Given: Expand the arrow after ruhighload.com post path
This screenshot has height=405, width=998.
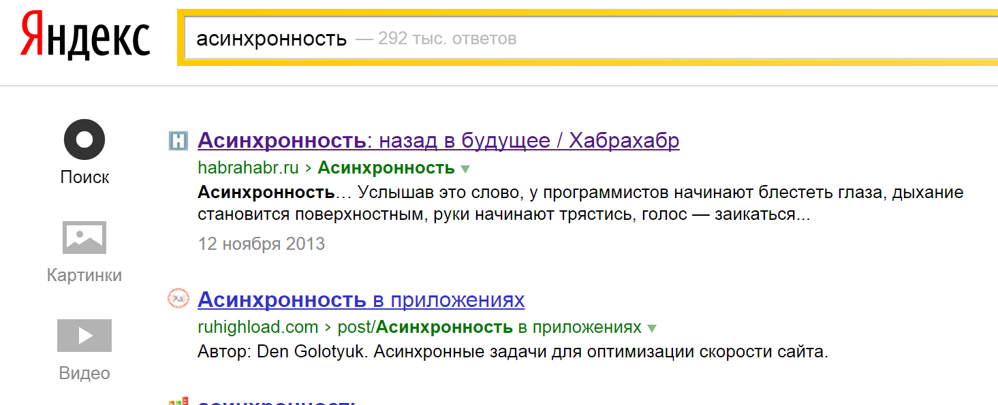Looking at the screenshot, I should (x=652, y=328).
